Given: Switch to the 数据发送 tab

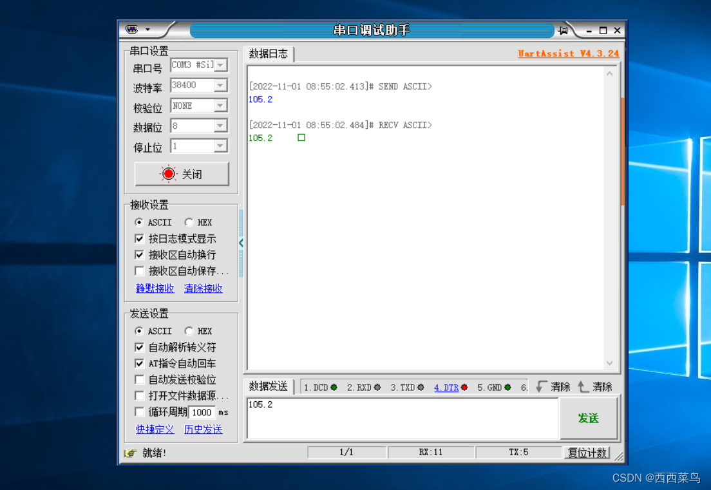Looking at the screenshot, I should click(269, 386).
